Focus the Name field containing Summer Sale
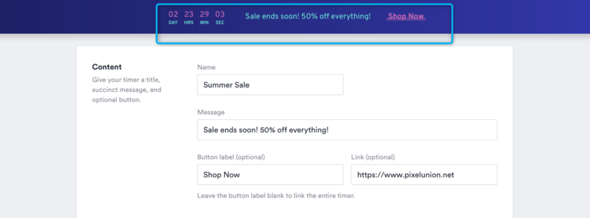Viewport: 590px width, 218px height. coord(270,85)
